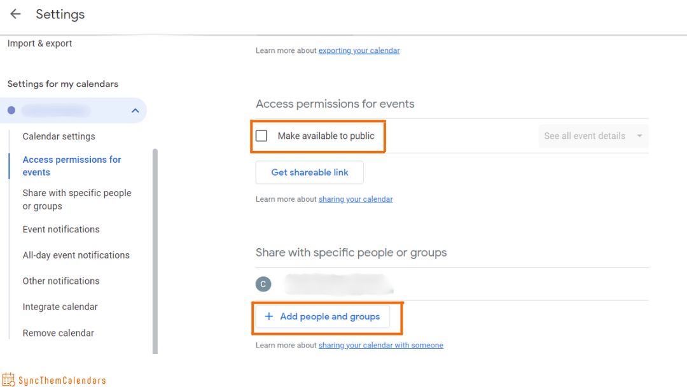Click the calendar color dot in sidebar
This screenshot has height=387, width=687.
pos(11,111)
